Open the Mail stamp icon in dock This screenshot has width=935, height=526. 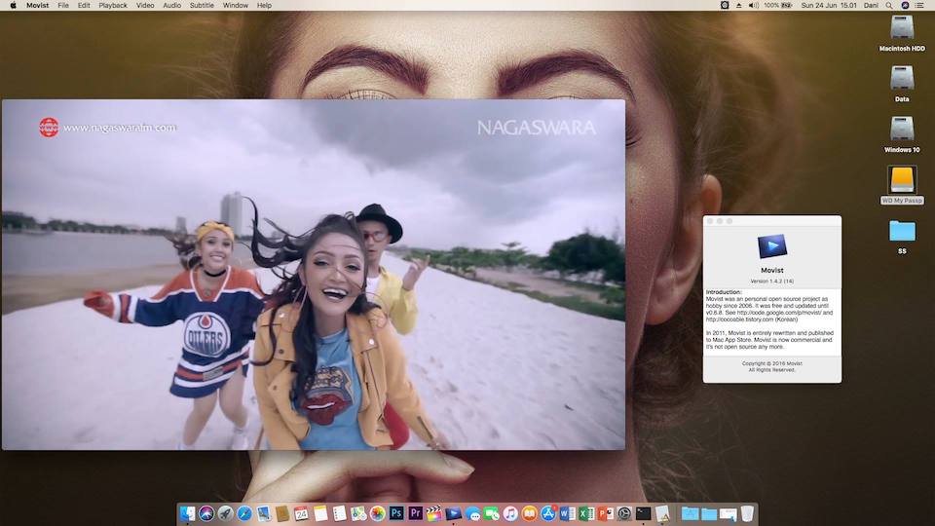point(264,513)
